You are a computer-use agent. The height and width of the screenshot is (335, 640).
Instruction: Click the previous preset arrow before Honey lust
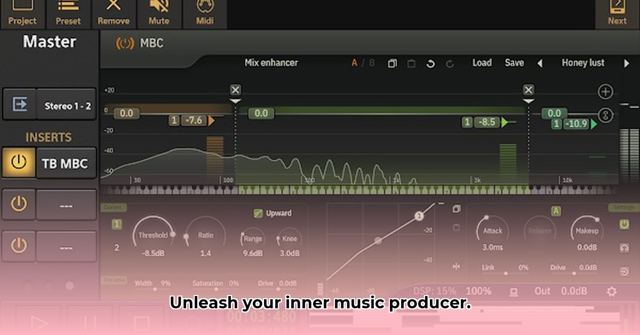coord(541,63)
